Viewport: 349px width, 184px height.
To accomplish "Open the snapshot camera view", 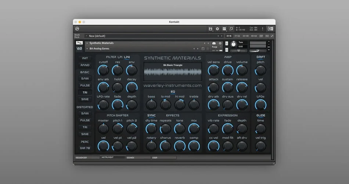I will pos(214,43).
